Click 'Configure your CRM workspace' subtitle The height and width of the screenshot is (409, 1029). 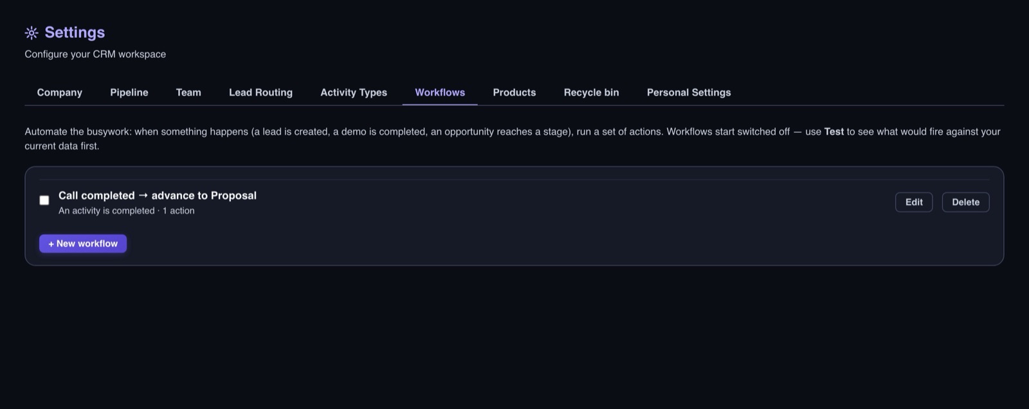pyautogui.click(x=95, y=54)
